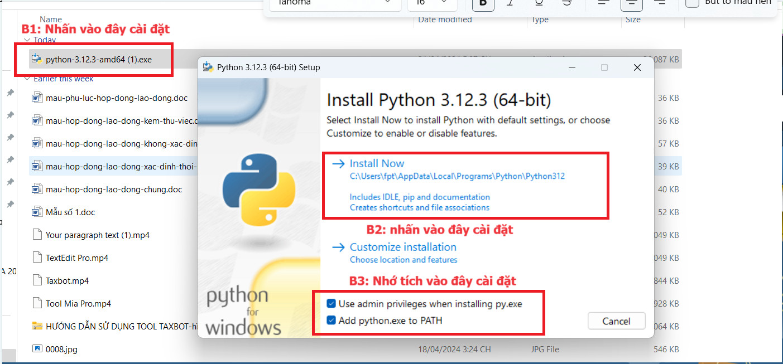Click the arrow icon beside Install Now
The height and width of the screenshot is (364, 783).
click(x=338, y=163)
